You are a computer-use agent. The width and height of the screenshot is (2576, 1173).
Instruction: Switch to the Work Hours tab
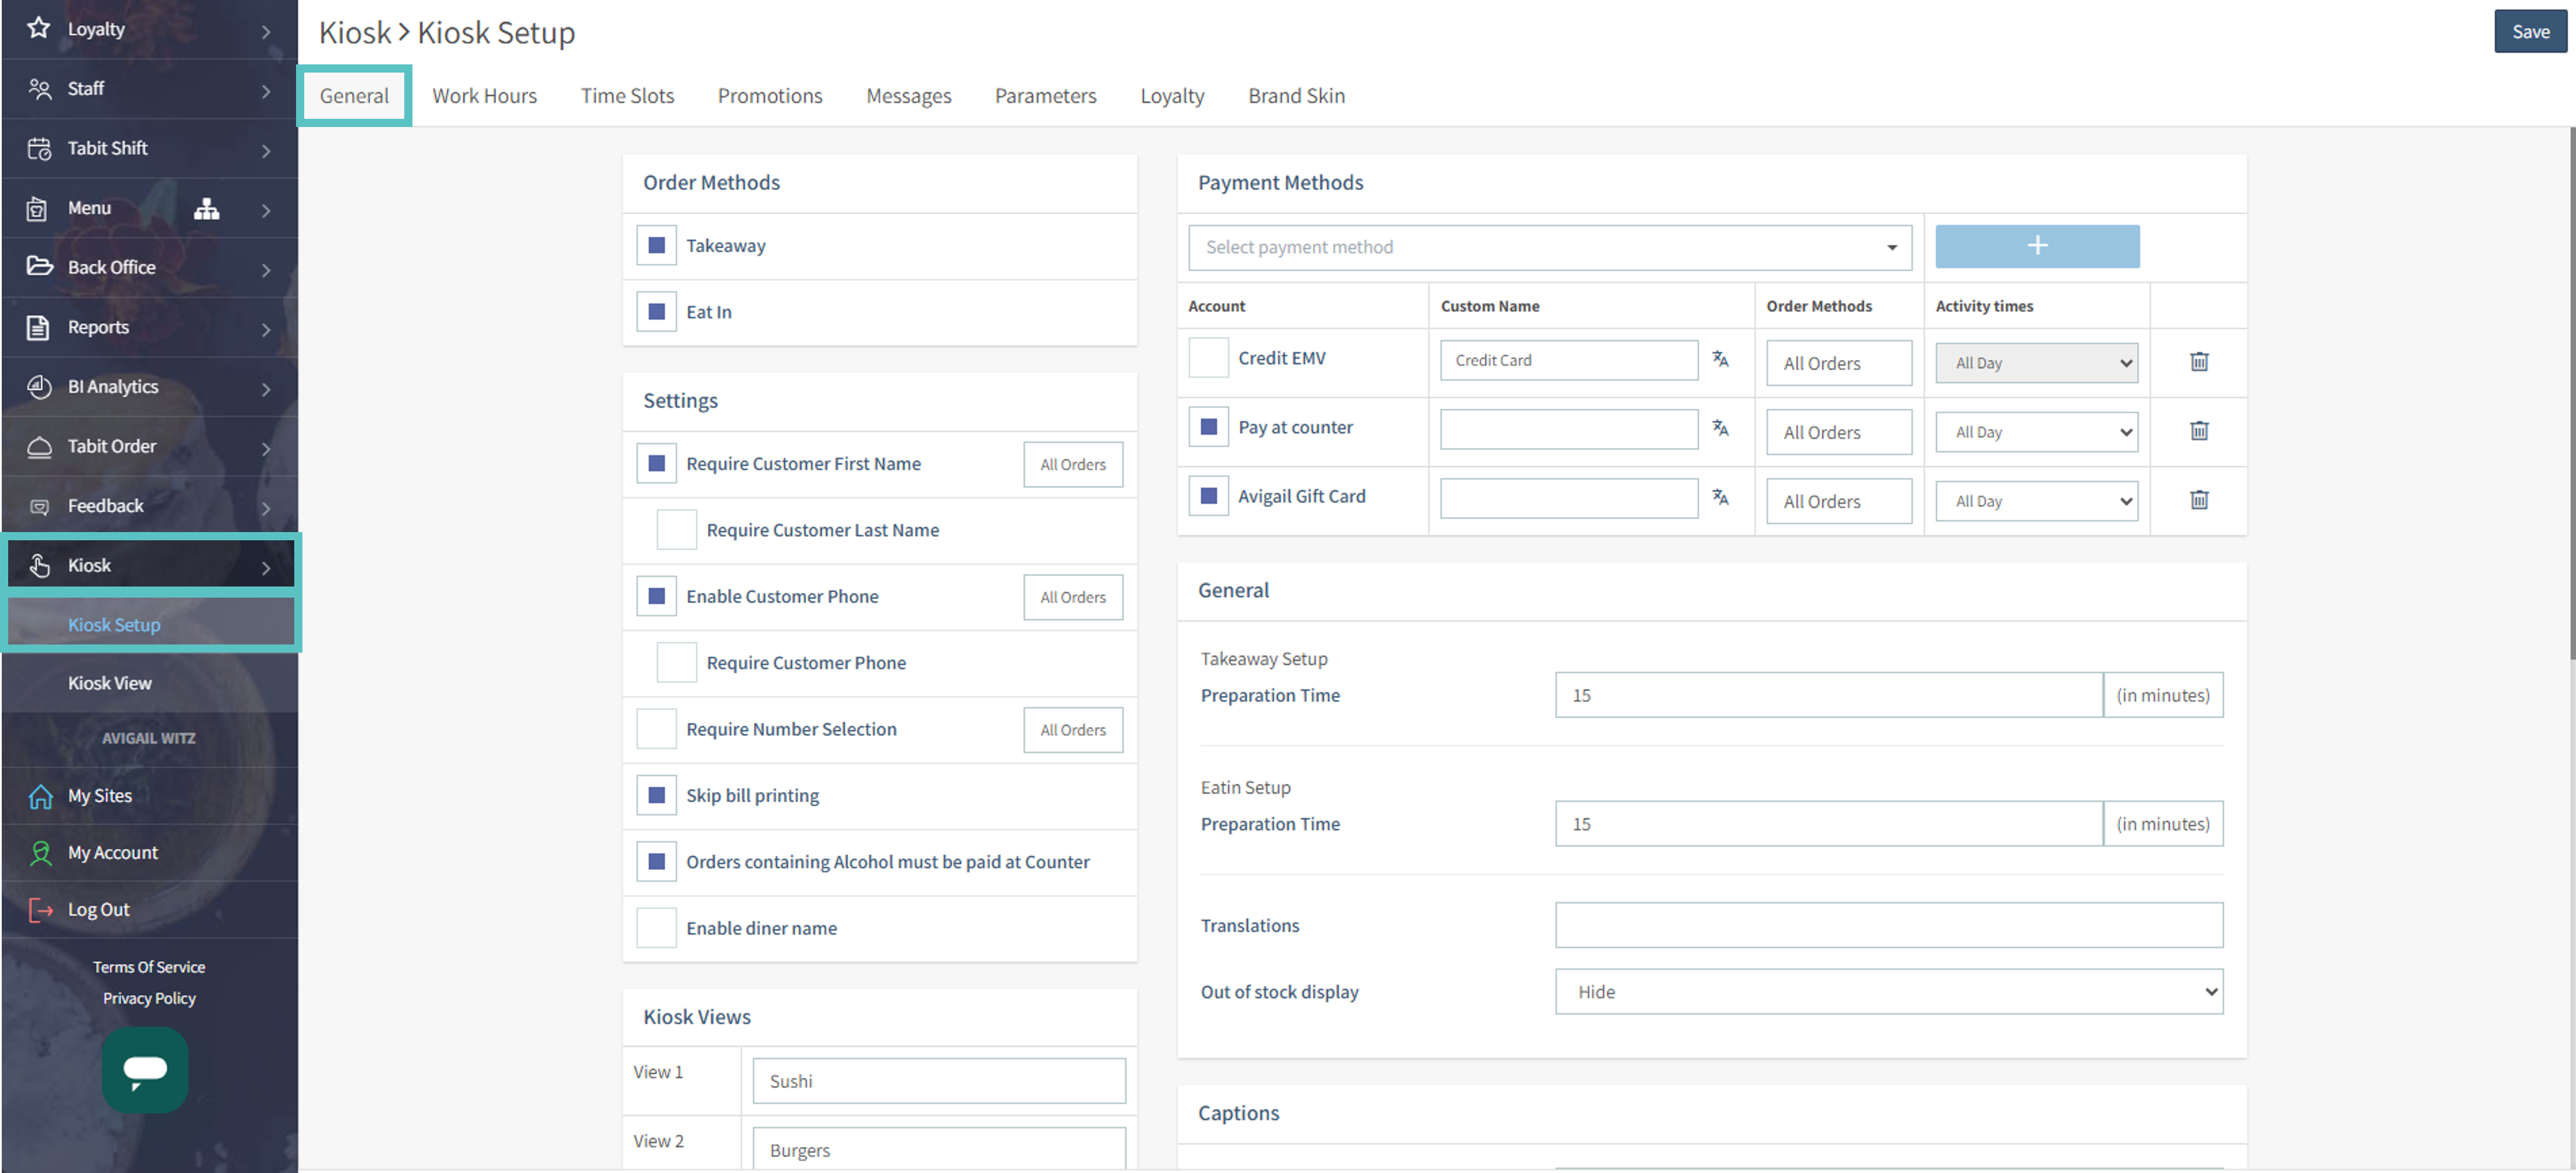[x=484, y=96]
